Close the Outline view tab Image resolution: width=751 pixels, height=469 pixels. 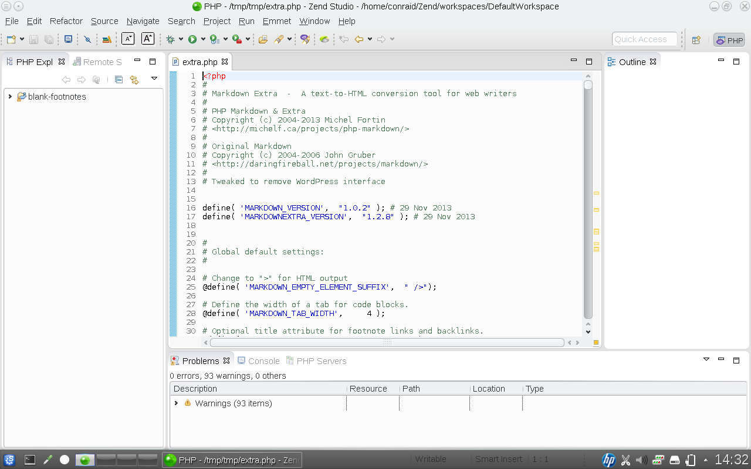click(653, 62)
